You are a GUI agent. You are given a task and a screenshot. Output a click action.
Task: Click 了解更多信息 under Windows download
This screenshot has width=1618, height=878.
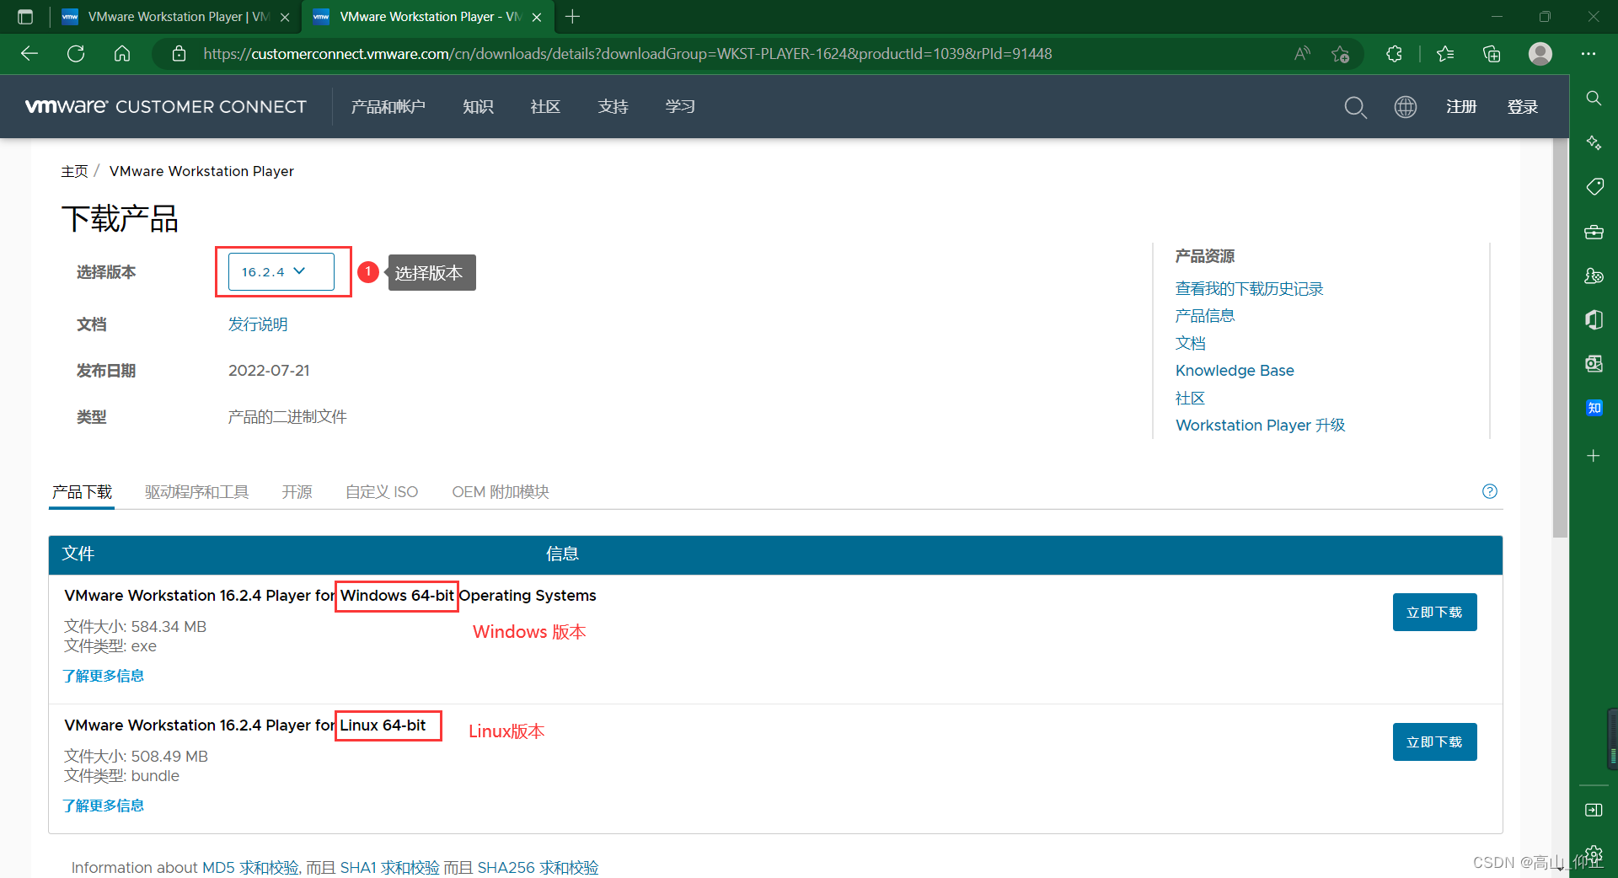(x=103, y=676)
